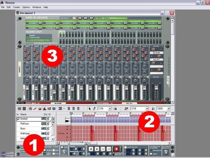Fold the hardware interface device triangle
210x158 pixels.
pyautogui.click(x=18, y=20)
